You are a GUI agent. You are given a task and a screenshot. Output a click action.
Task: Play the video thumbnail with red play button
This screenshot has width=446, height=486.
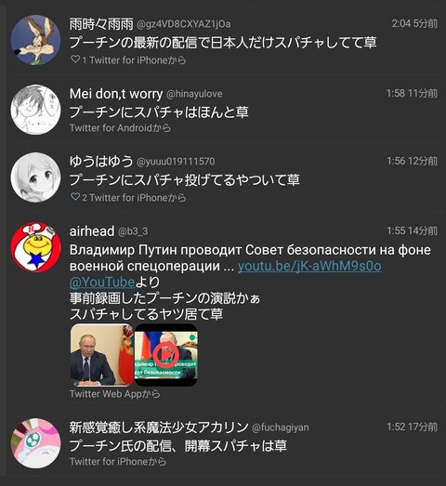pos(165,355)
